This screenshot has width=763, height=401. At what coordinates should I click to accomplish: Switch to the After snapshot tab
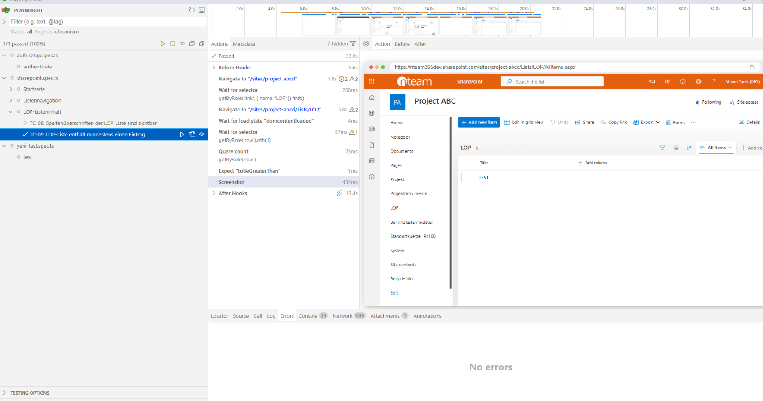point(420,44)
